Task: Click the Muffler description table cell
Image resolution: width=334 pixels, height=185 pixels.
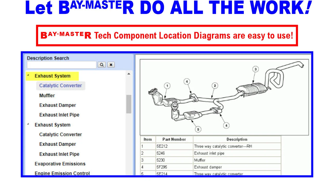Action: (x=237, y=160)
